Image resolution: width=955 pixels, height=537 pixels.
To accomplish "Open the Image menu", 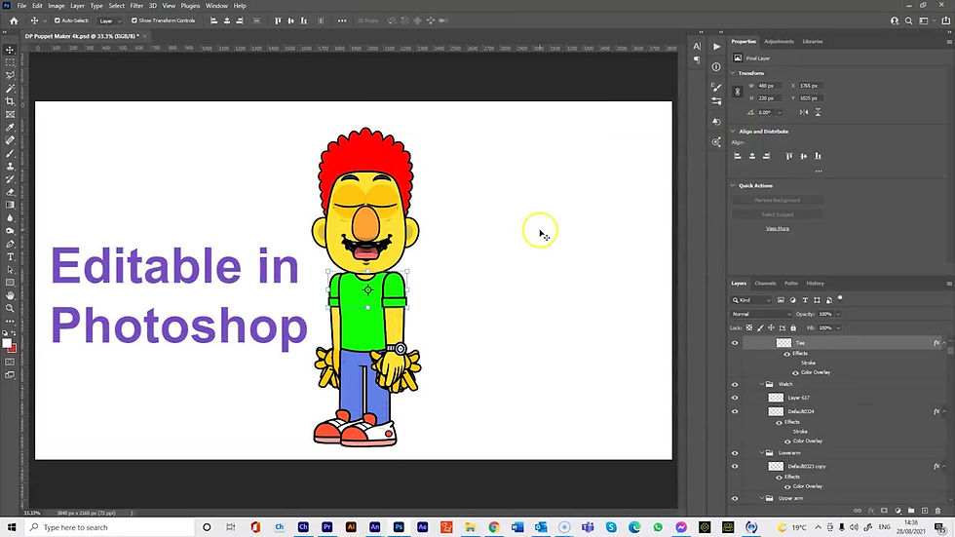I will pyautogui.click(x=57, y=6).
